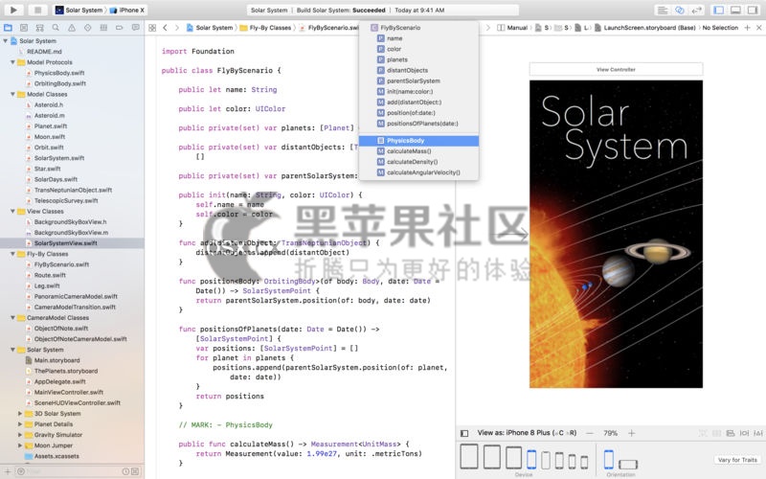This screenshot has height=479, width=766.
Task: Open Planet.swift in navigator
Action: point(51,126)
